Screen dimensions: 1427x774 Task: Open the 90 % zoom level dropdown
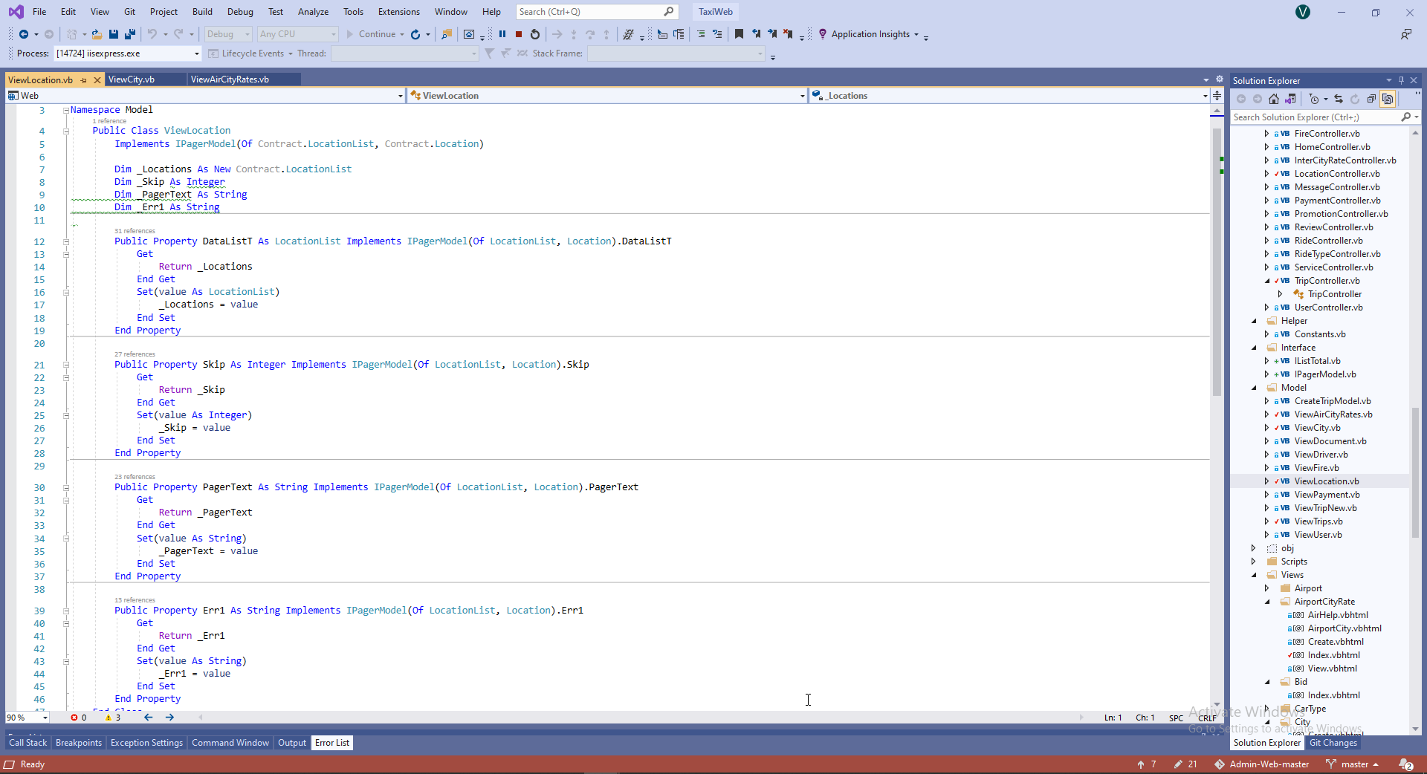click(27, 718)
